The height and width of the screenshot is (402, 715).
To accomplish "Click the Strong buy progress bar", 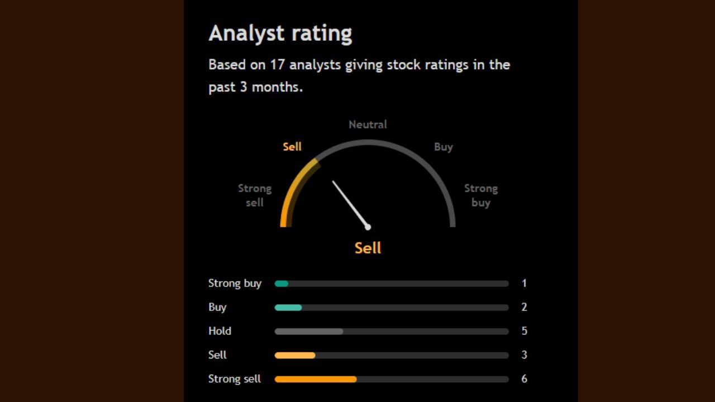I will point(392,284).
